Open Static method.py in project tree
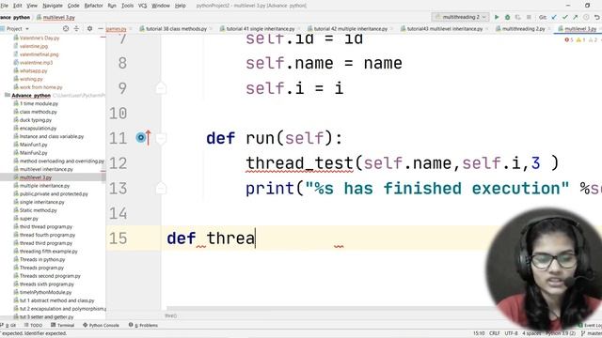This screenshot has height=338, width=602. pyautogui.click(x=38, y=210)
